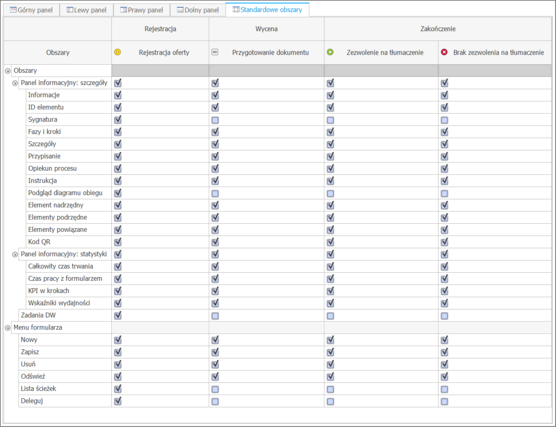
Task: Collapse Panel informacyjny: statystyki group
Action: click(x=15, y=254)
